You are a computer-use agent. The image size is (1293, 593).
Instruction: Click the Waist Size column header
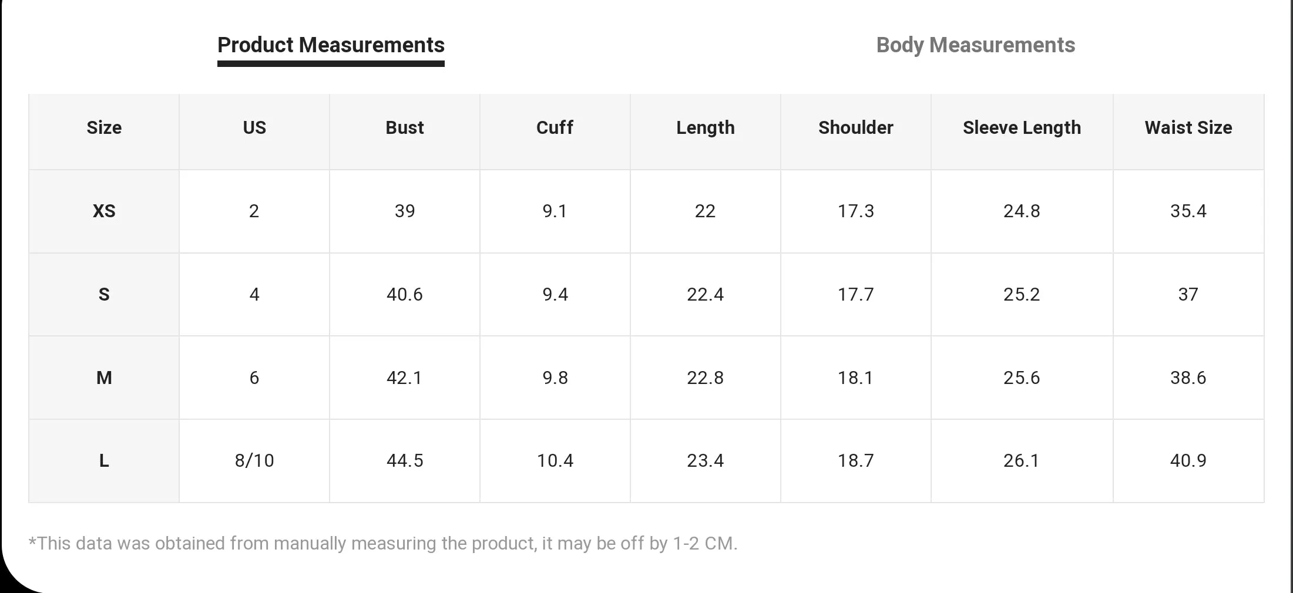click(x=1188, y=127)
